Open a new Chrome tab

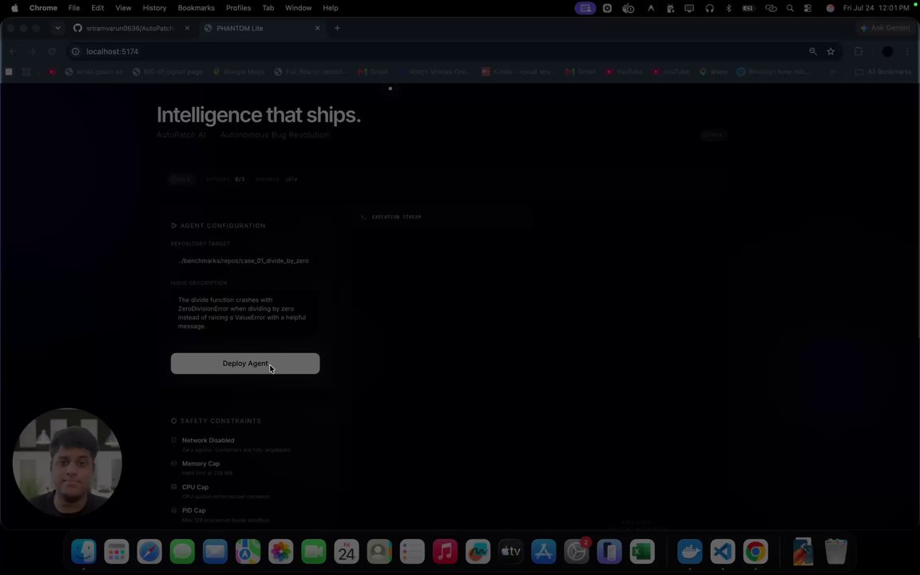tap(337, 28)
